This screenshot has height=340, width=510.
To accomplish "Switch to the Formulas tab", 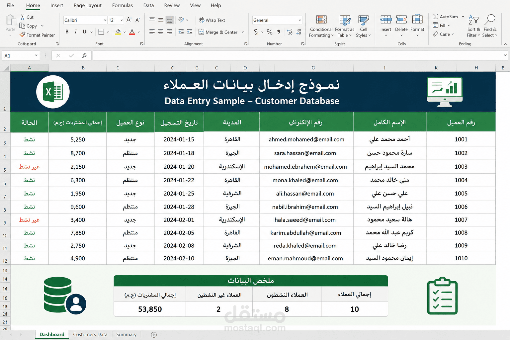I will click(x=123, y=5).
